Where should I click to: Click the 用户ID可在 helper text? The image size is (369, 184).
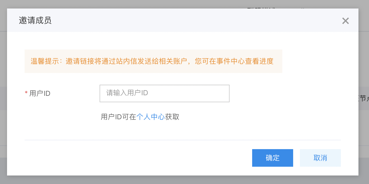(x=119, y=117)
